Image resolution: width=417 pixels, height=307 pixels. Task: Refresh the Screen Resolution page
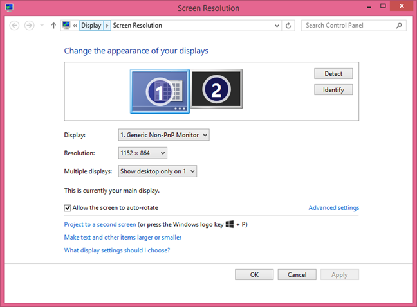[288, 26]
